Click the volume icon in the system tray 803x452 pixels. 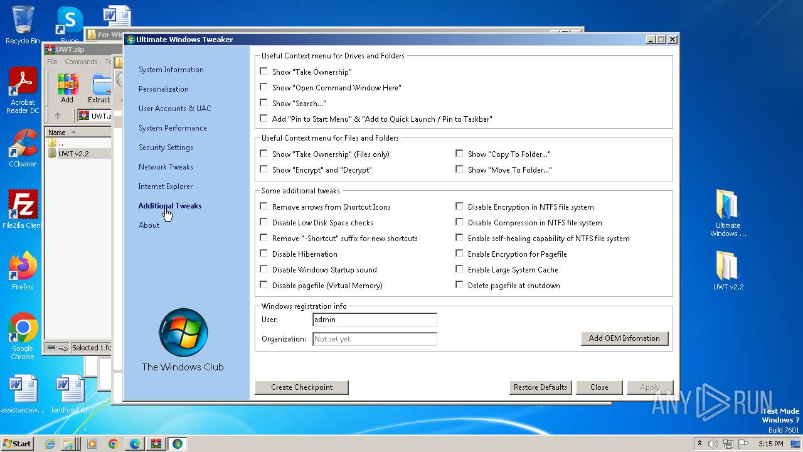click(713, 444)
